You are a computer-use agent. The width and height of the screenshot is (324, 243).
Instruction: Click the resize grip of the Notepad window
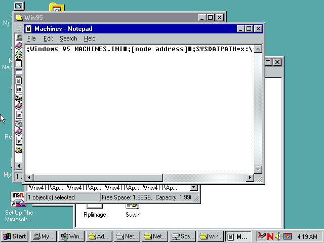259,178
